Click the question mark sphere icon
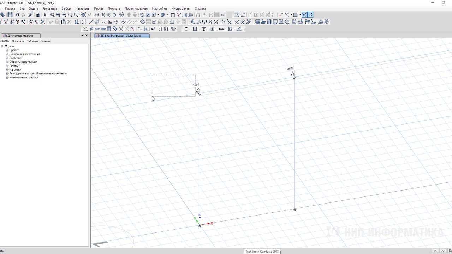The image size is (452, 254). [x=153, y=29]
